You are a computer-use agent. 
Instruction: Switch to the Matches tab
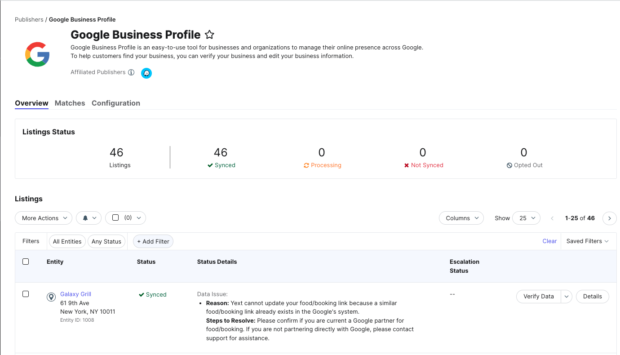click(x=70, y=103)
